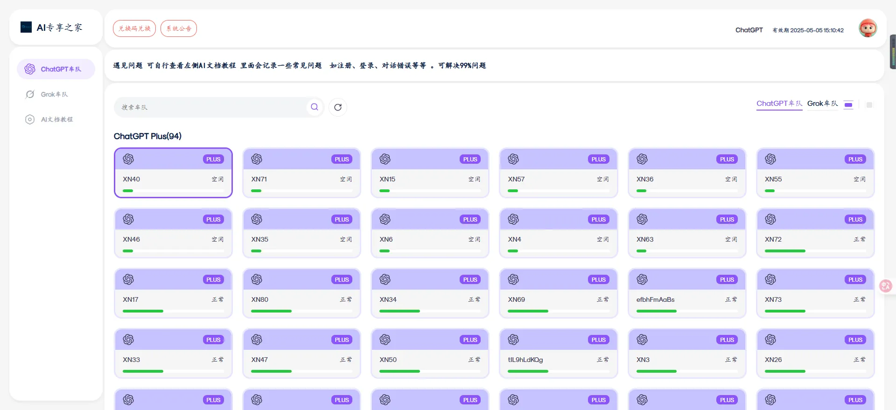Viewport: 896px width, 410px height.
Task: Click the ChatGPT logo on the XN72 card
Action: click(x=770, y=219)
